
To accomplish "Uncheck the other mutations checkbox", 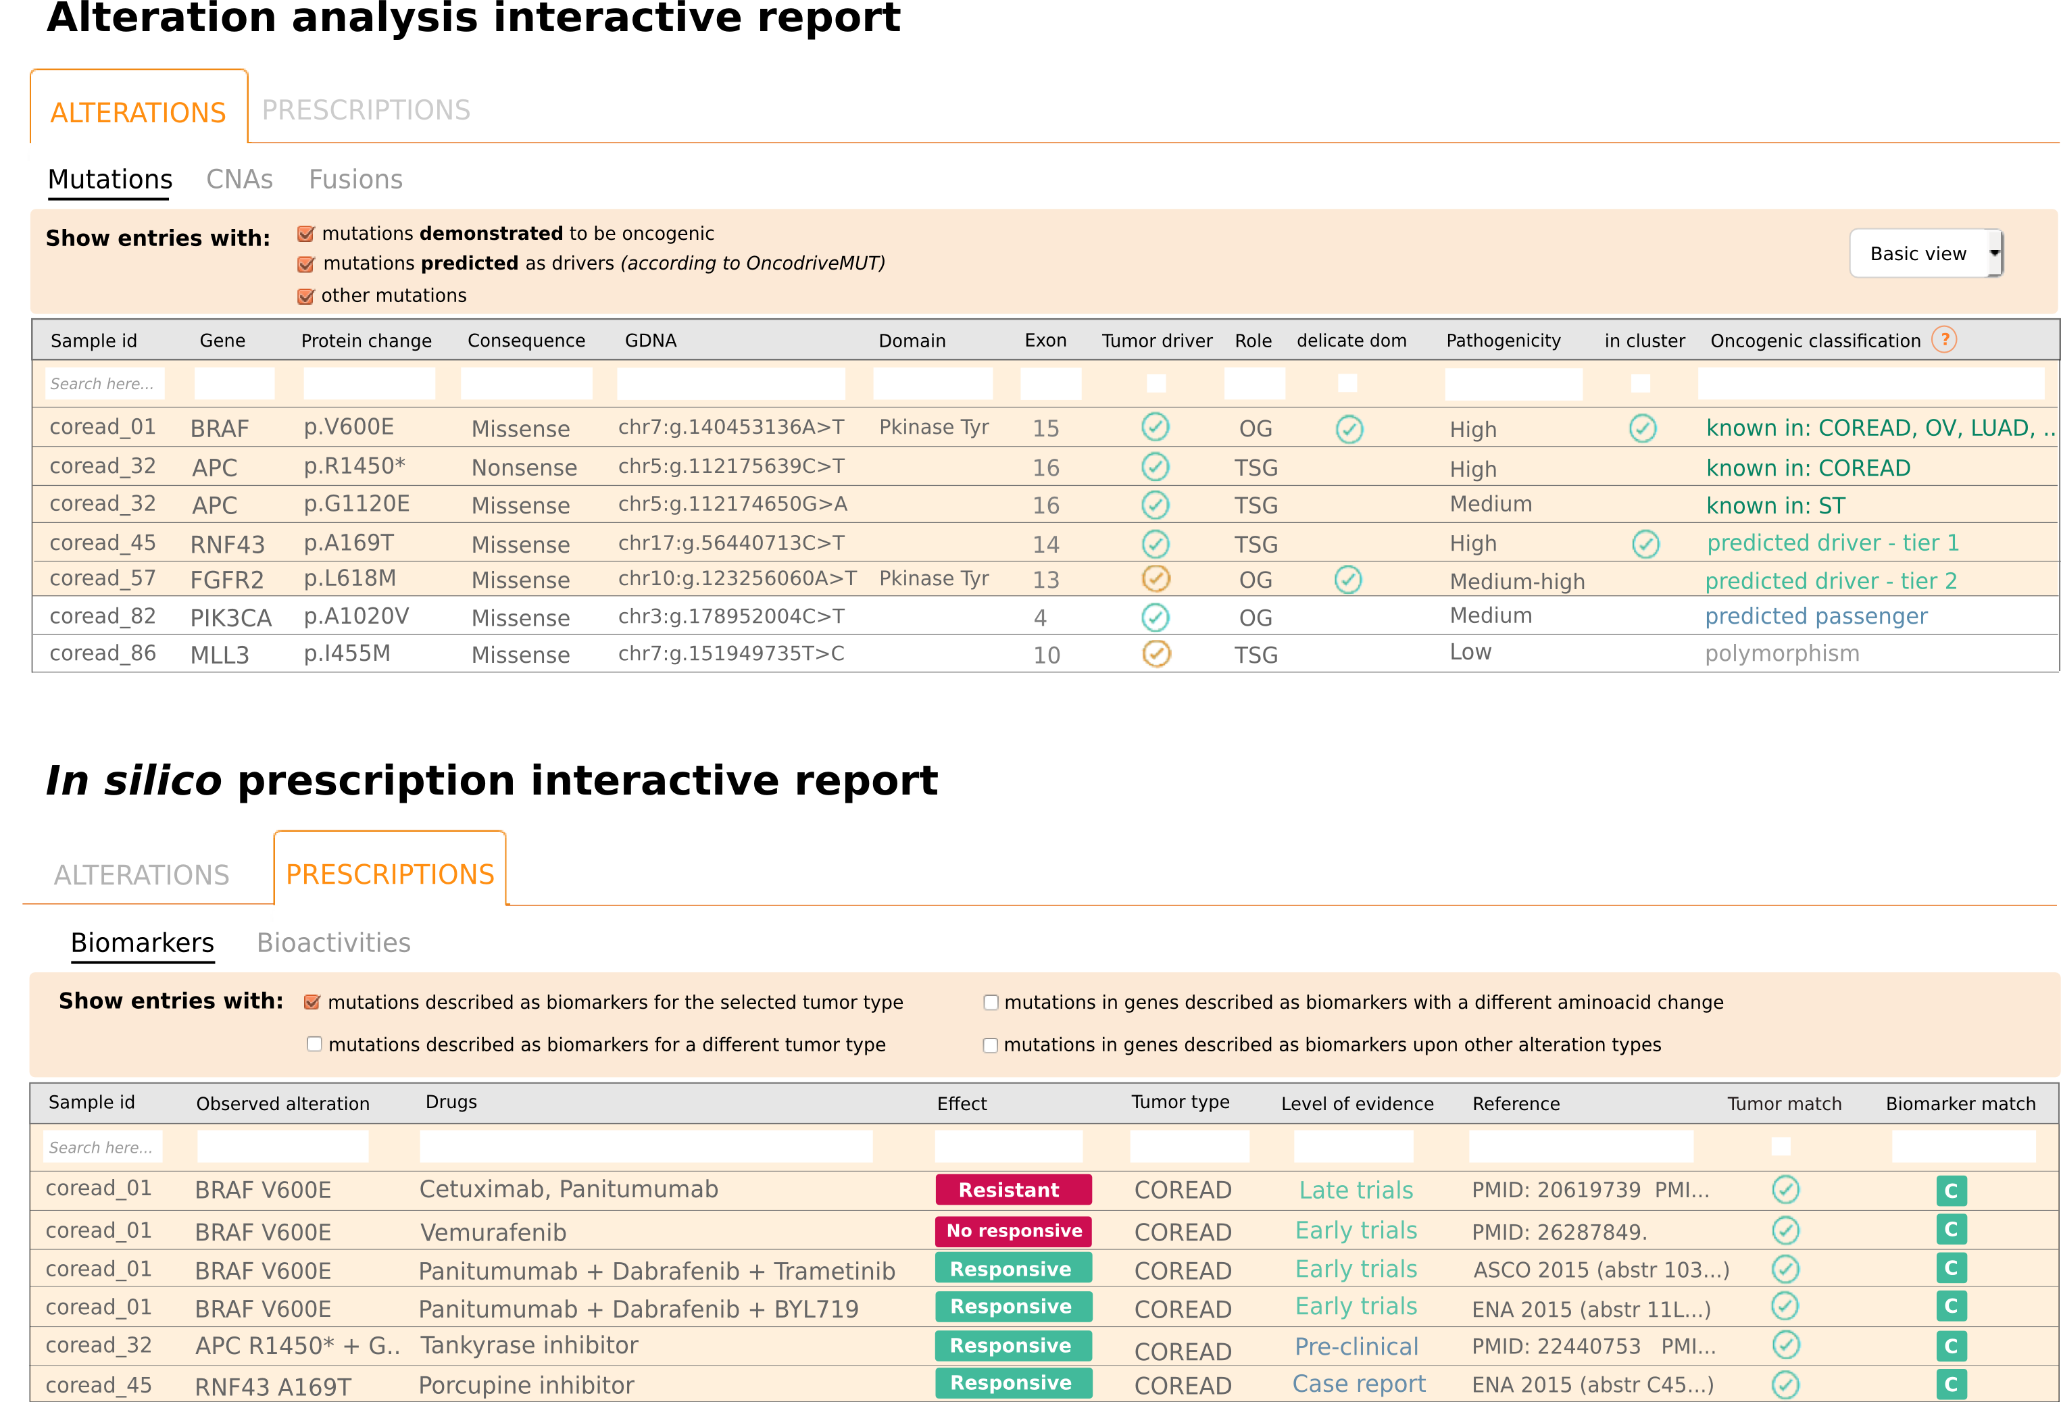I will click(306, 296).
